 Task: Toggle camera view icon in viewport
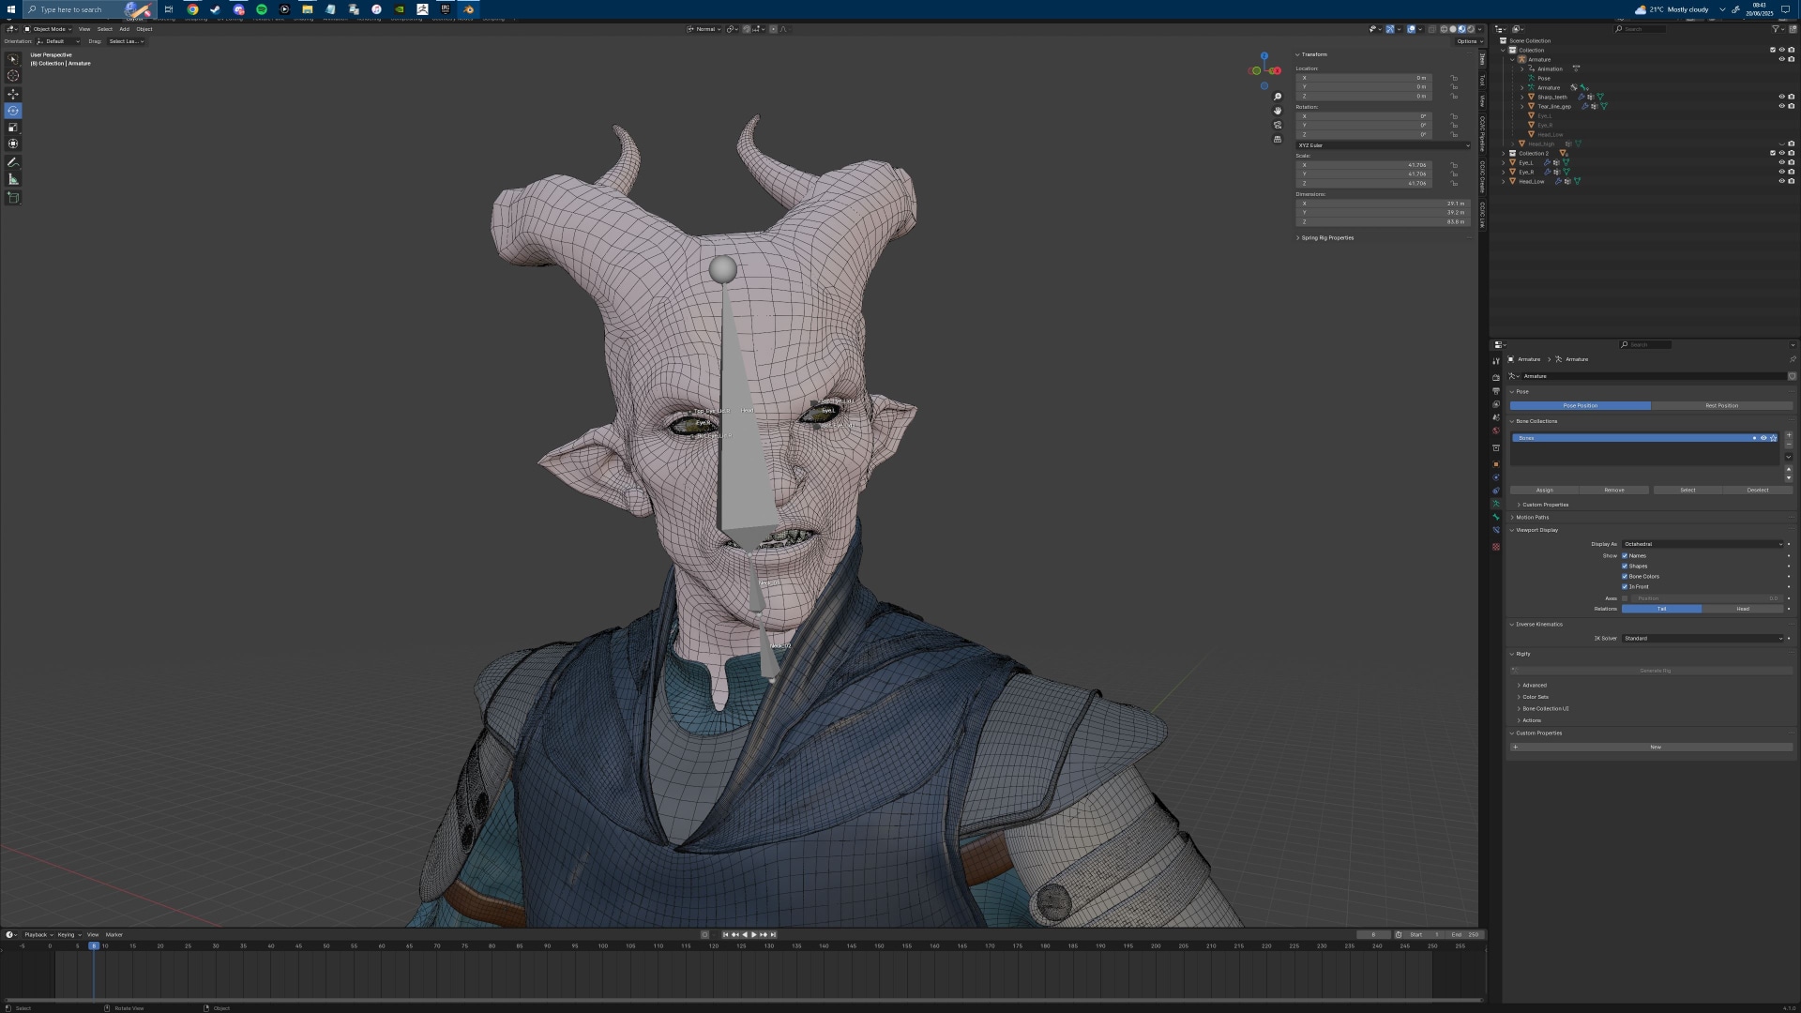(x=1277, y=125)
